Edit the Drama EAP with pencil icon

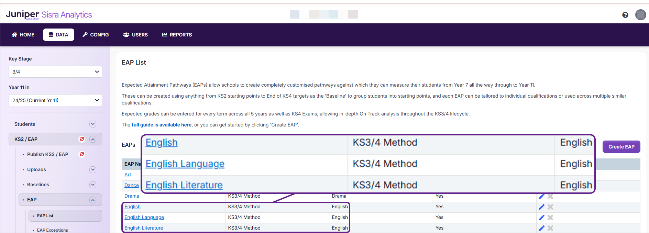click(x=541, y=196)
